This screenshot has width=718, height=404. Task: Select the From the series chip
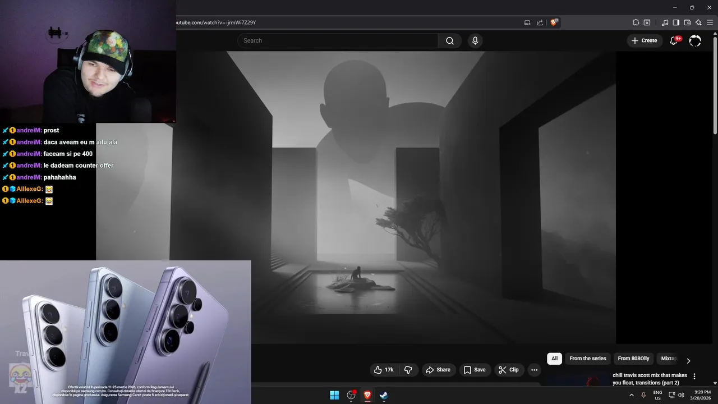[x=588, y=359]
